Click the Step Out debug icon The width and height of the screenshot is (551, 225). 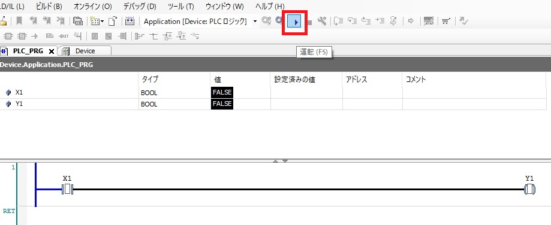coord(366,22)
